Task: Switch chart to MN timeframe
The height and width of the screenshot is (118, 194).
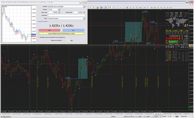Action: 171,7
